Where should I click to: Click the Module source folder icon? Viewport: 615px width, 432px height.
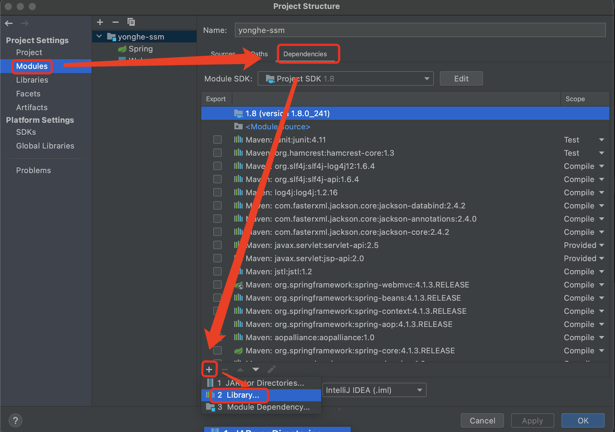[239, 127]
